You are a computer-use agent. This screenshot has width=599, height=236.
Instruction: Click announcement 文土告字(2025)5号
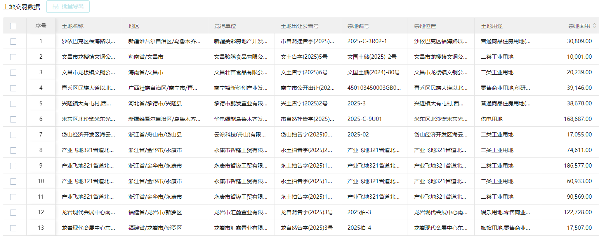304,57
